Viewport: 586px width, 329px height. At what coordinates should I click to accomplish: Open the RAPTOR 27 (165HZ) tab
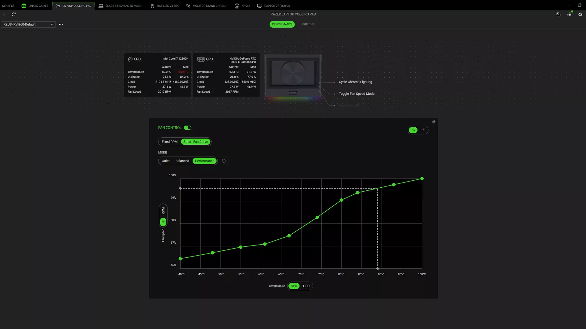tap(273, 6)
